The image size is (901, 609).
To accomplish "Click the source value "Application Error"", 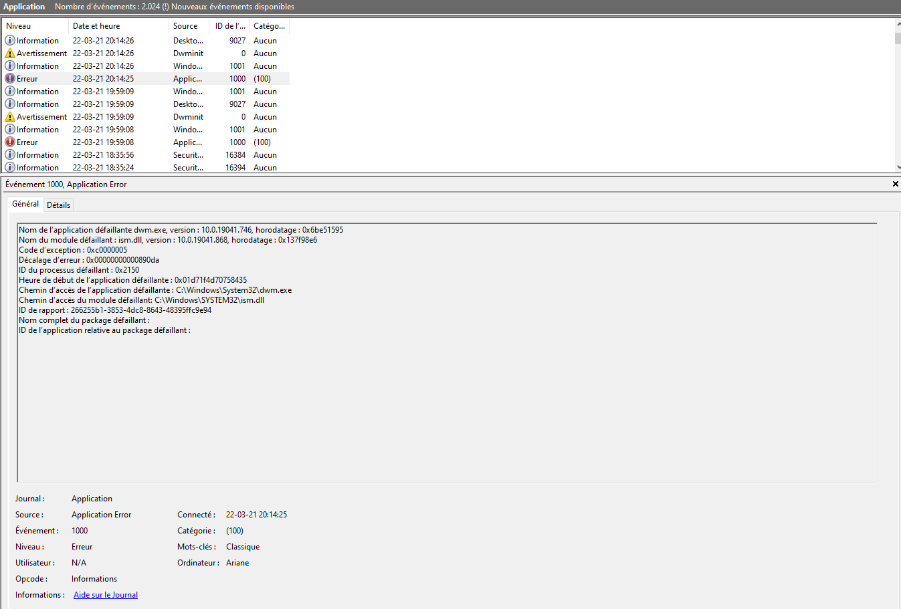I will point(102,515).
